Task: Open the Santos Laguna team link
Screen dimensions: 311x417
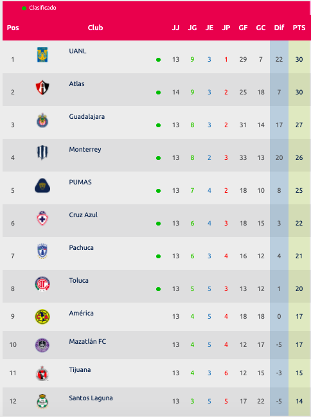Action: (x=91, y=398)
